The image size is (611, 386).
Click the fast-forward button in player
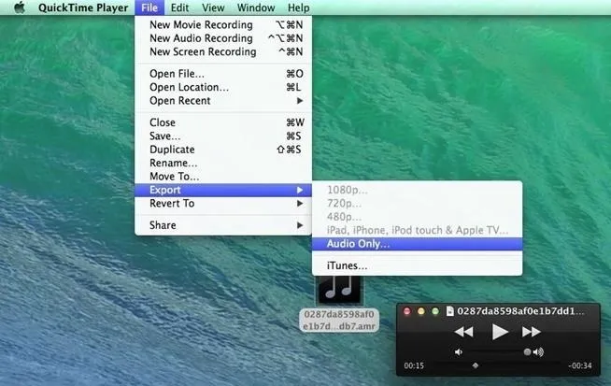[x=531, y=332]
